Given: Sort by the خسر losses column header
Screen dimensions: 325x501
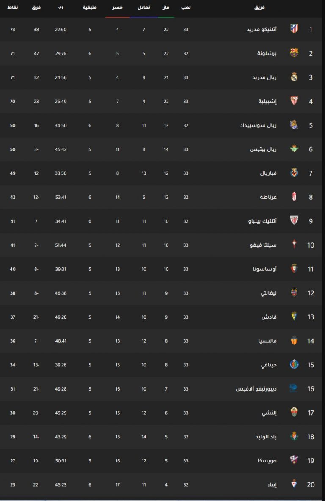Looking at the screenshot, I should coord(117,7).
